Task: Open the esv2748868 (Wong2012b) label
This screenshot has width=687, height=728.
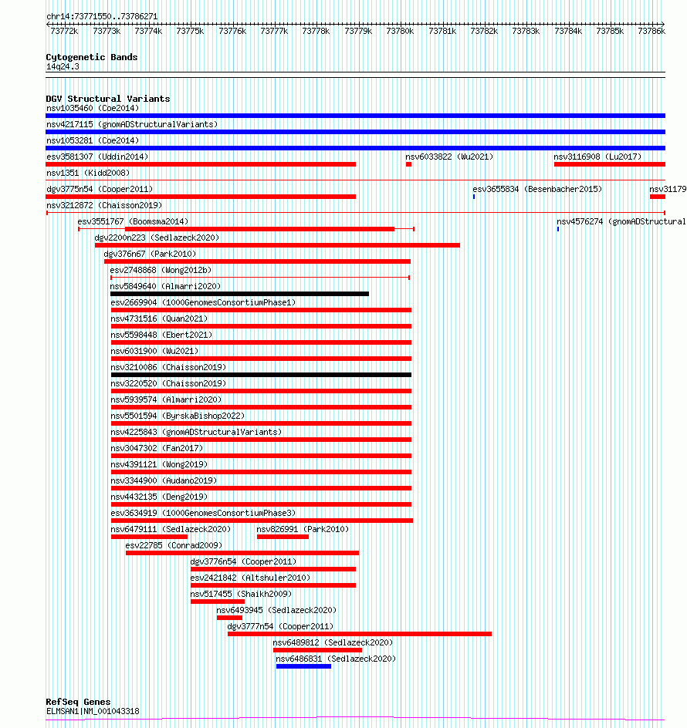Action: pyautogui.click(x=161, y=270)
